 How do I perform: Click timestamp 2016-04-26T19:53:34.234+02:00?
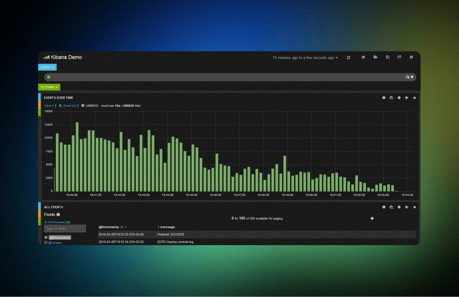click(121, 242)
